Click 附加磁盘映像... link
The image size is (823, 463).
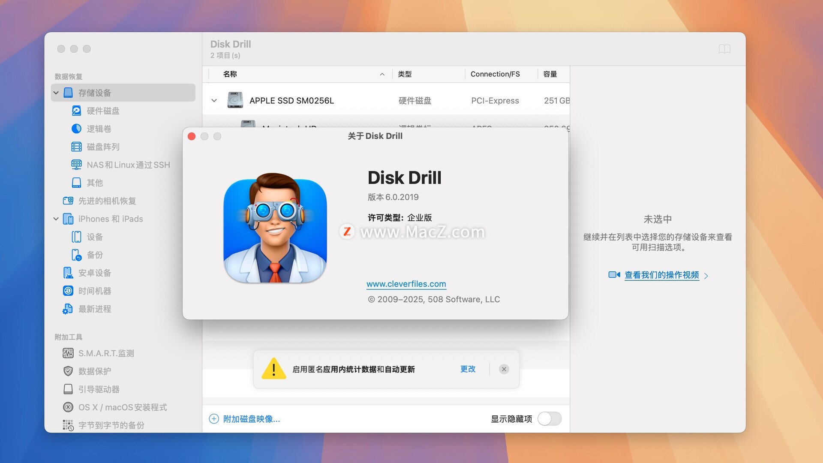pos(252,419)
